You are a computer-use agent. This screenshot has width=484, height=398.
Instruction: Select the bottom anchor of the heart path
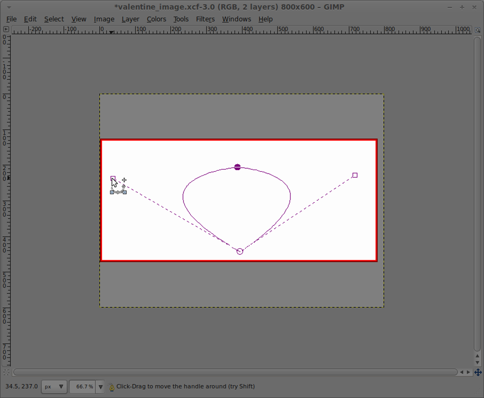tap(239, 251)
